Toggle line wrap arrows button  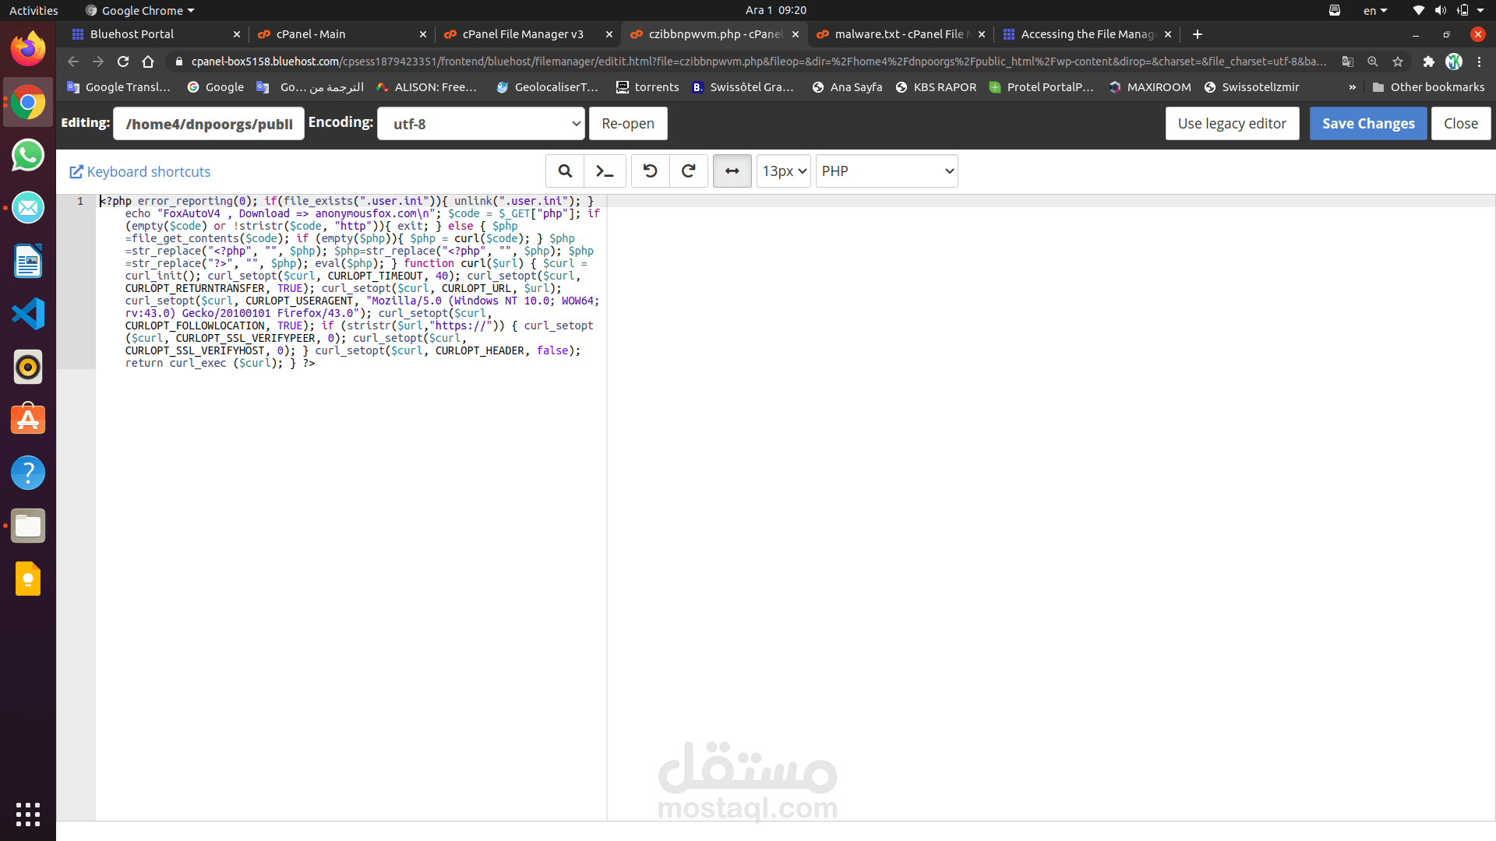[732, 171]
